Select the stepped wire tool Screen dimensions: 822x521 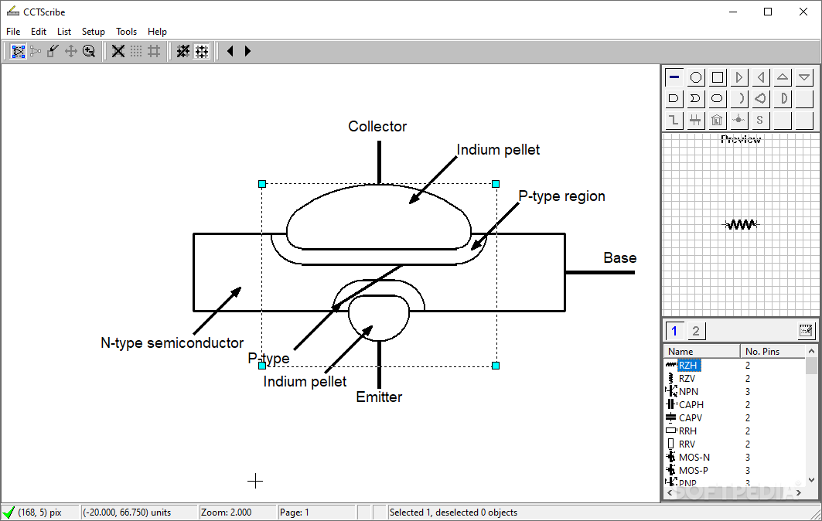pyautogui.click(x=674, y=120)
